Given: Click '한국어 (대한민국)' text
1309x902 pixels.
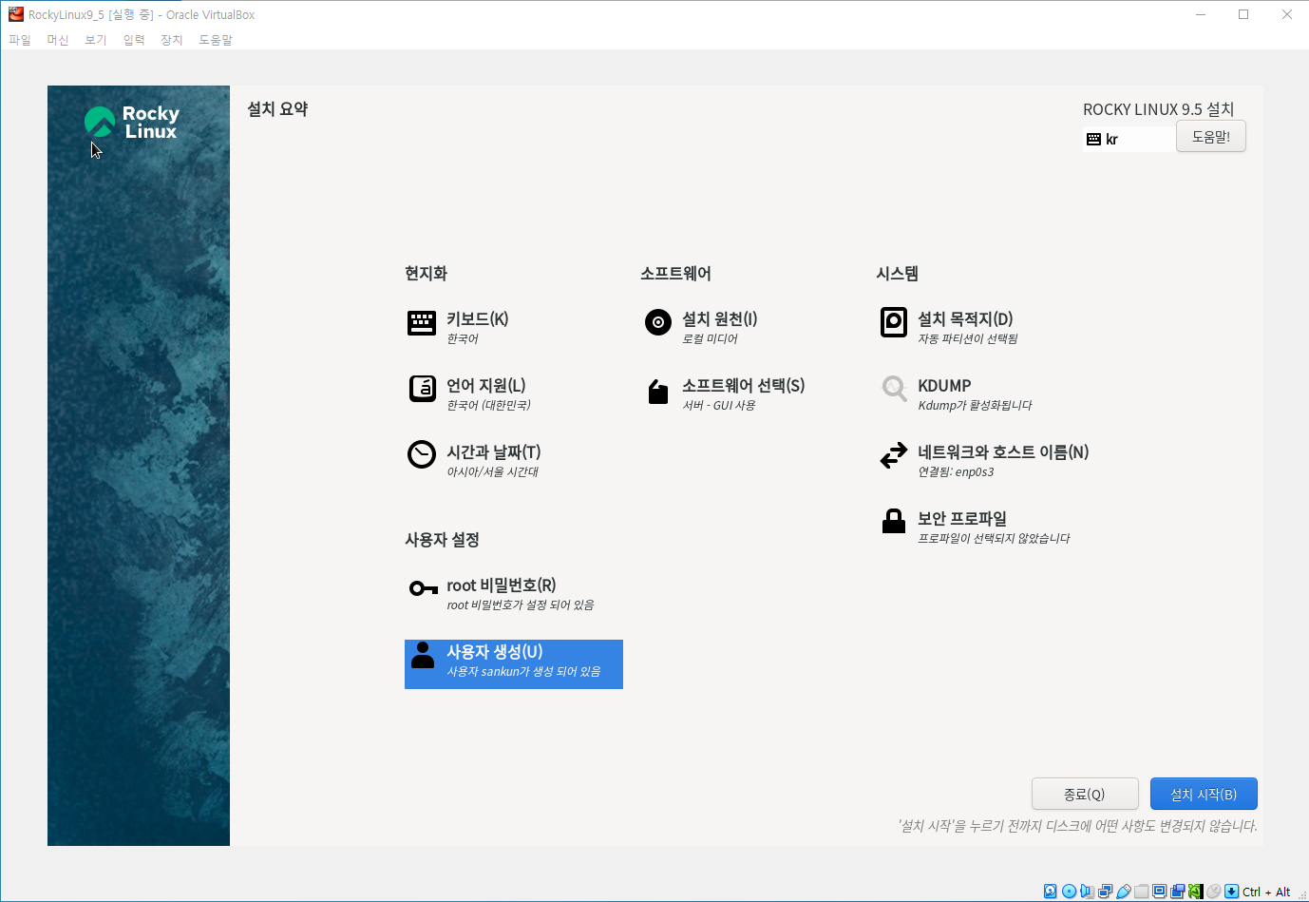Looking at the screenshot, I should [488, 405].
